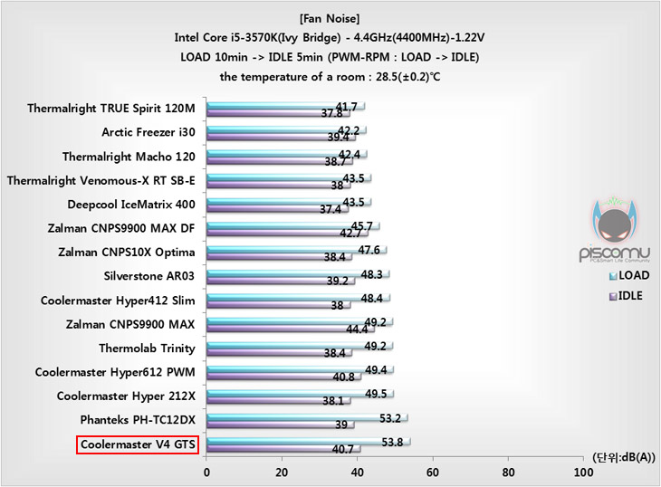This screenshot has height=487, width=661.
Task: Select the Silverstone AR03 label
Action: tap(149, 276)
